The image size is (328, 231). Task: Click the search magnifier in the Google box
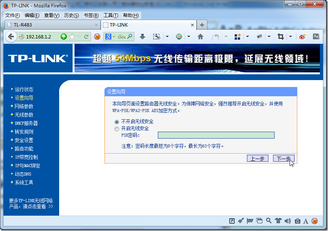(130, 37)
